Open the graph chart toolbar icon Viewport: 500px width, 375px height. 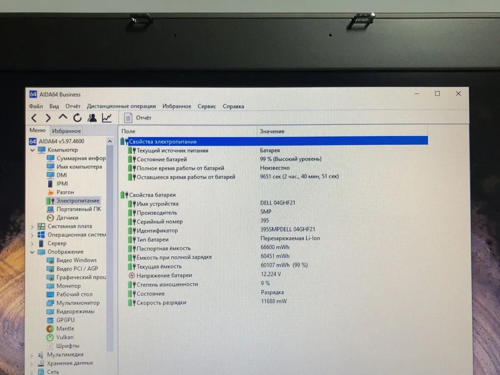click(107, 118)
